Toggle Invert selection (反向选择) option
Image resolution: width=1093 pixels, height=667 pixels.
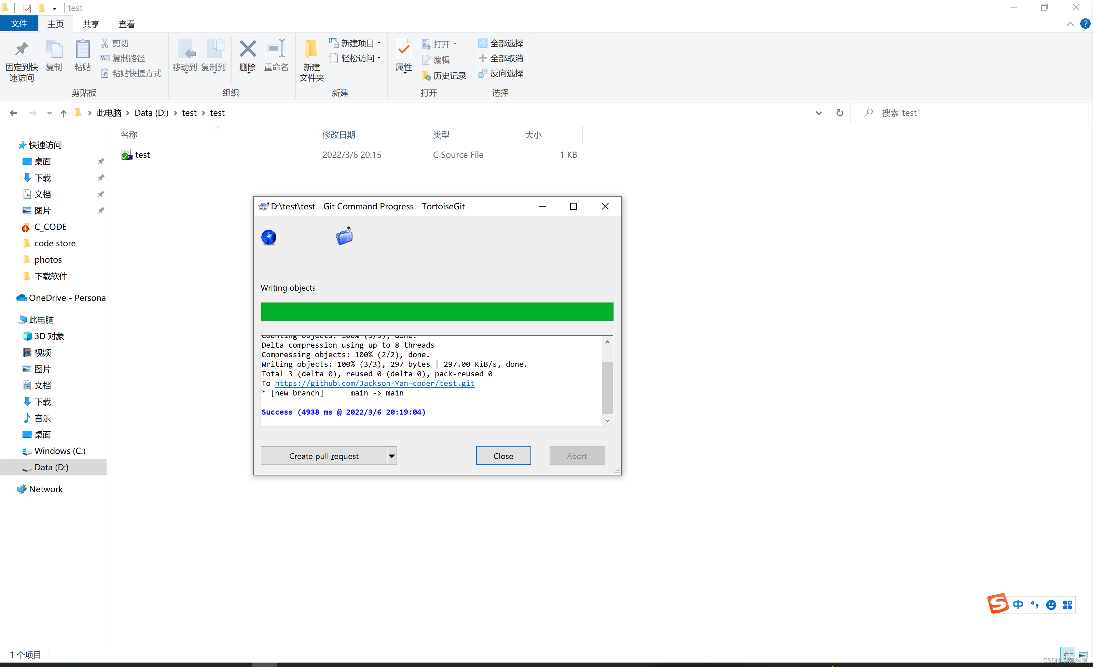[x=501, y=74]
